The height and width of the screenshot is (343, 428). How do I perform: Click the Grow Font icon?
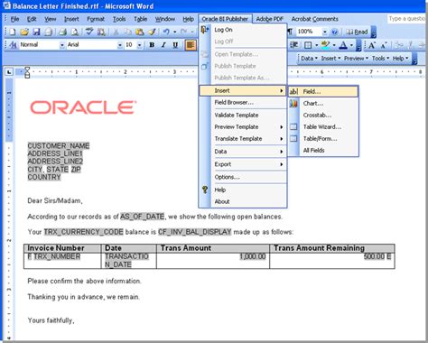[x=372, y=45]
